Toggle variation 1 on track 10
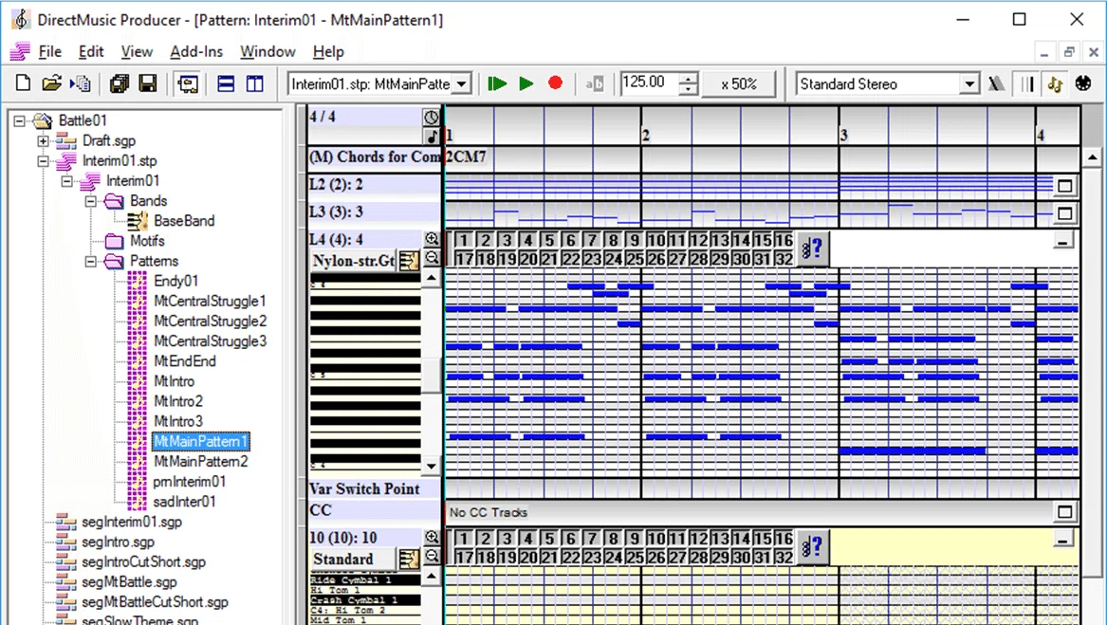Screen dimensions: 1107x625 tap(464, 538)
